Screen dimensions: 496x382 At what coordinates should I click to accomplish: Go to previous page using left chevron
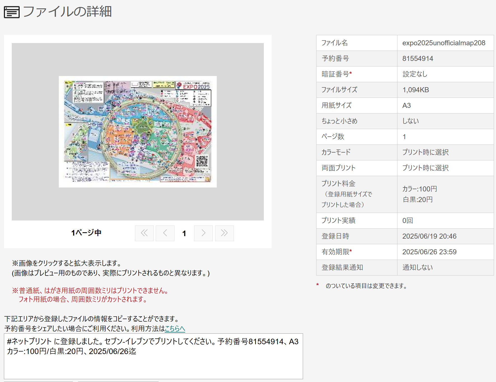pos(165,233)
